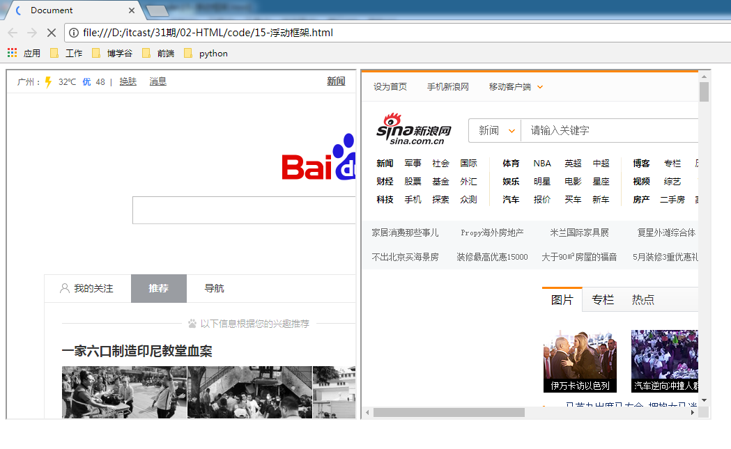Click second news photo of damaged building
The height and width of the screenshot is (449, 731).
tap(249, 392)
